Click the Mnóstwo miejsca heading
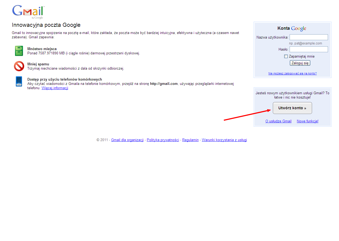 tap(42, 49)
